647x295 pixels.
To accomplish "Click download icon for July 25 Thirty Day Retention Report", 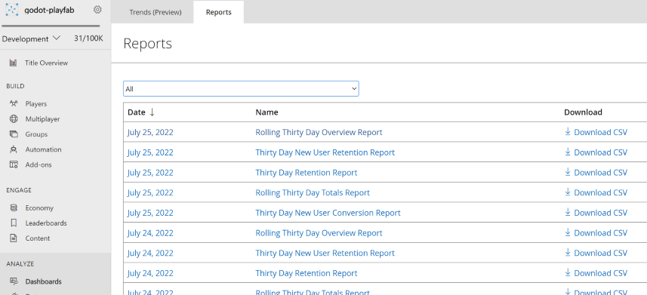I will coord(568,172).
